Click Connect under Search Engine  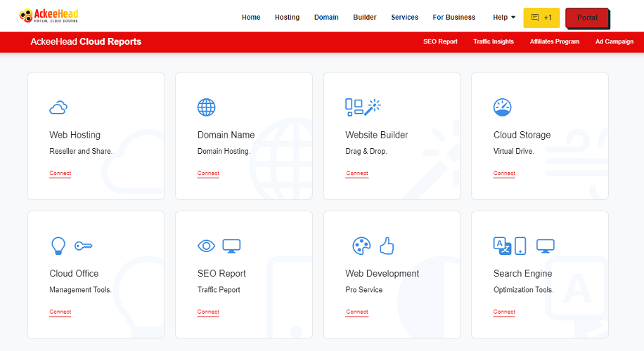coord(504,312)
